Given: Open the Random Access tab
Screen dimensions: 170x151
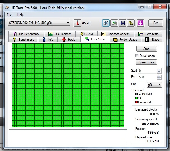Looking at the screenshot, I should 115,34.
